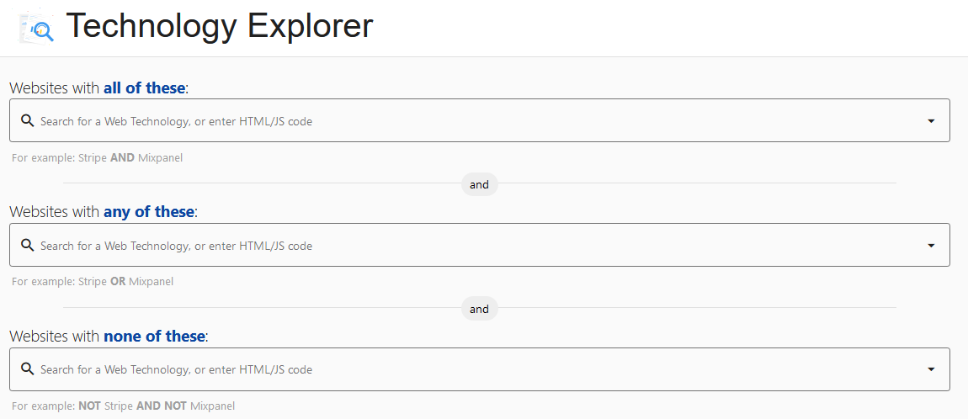Focus the 'any of these' technology search box
The height and width of the screenshot is (419, 968).
tap(480, 245)
